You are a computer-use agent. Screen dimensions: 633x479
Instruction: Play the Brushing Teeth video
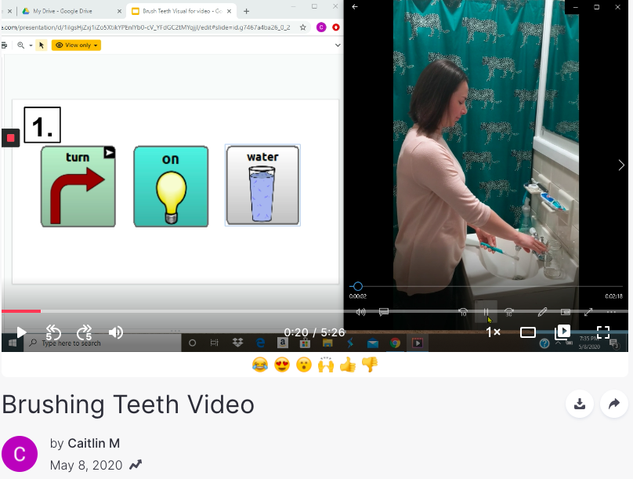click(21, 332)
